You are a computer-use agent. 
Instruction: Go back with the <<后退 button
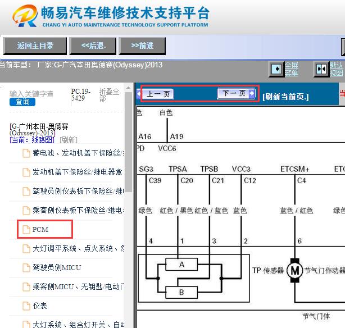pos(93,45)
